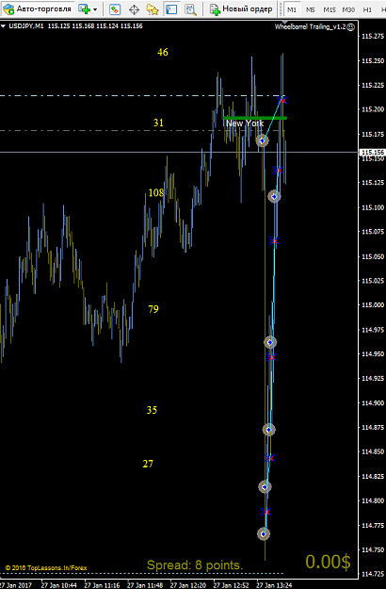
Task: Click the current price tag 115.156
Action: tap(372, 152)
